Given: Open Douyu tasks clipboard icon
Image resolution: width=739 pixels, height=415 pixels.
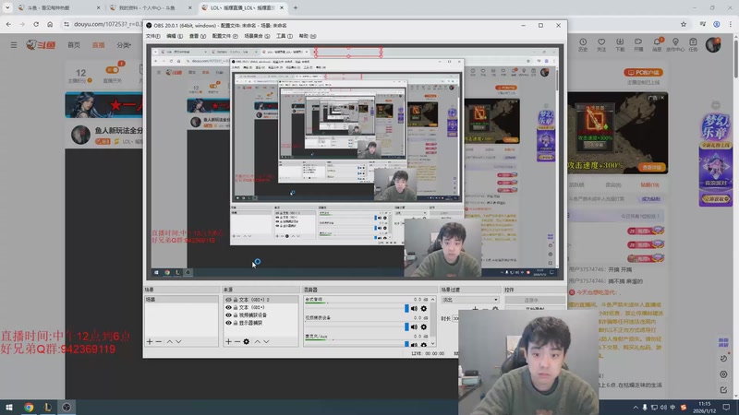Looking at the screenshot, I should click(x=693, y=44).
